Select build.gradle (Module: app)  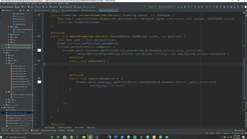coord(16,113)
